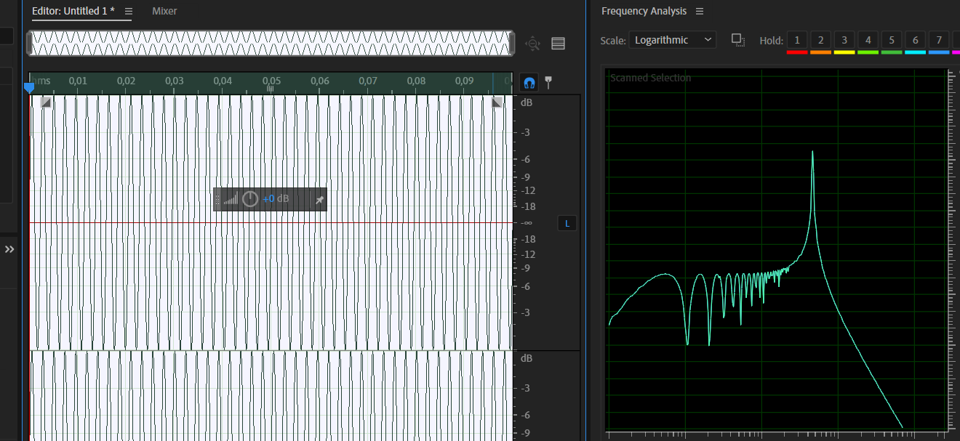Screen dimensions: 960x441
Task: Click the zoom navigator magnifier icon
Action: [533, 44]
